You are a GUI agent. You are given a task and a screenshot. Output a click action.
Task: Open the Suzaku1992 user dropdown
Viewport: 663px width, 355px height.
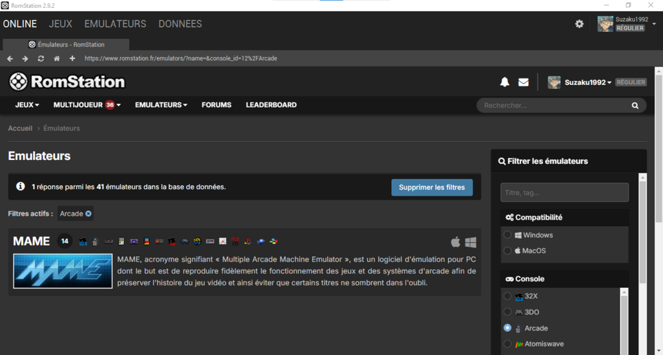(587, 82)
